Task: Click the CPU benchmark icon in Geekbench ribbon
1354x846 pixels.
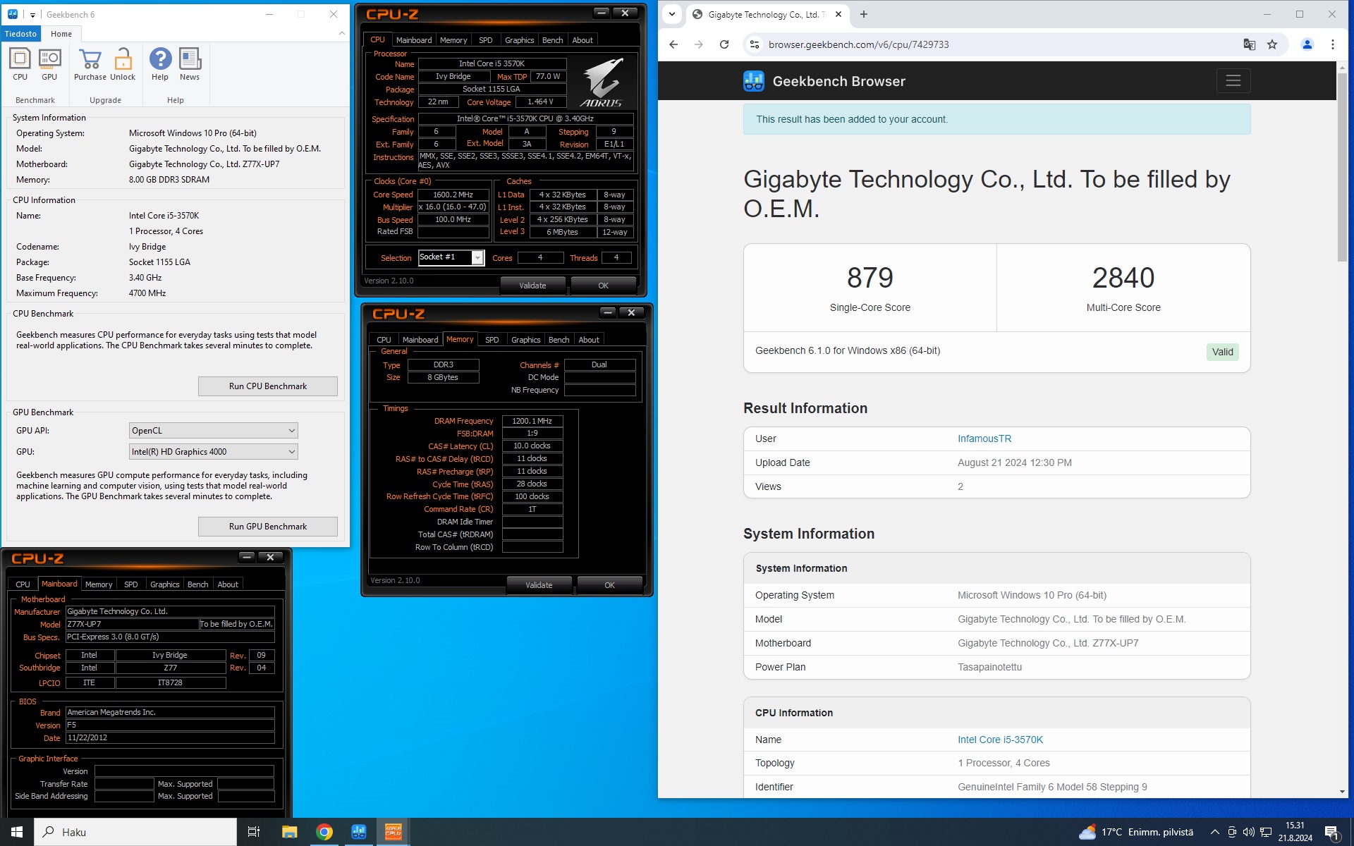Action: point(20,65)
